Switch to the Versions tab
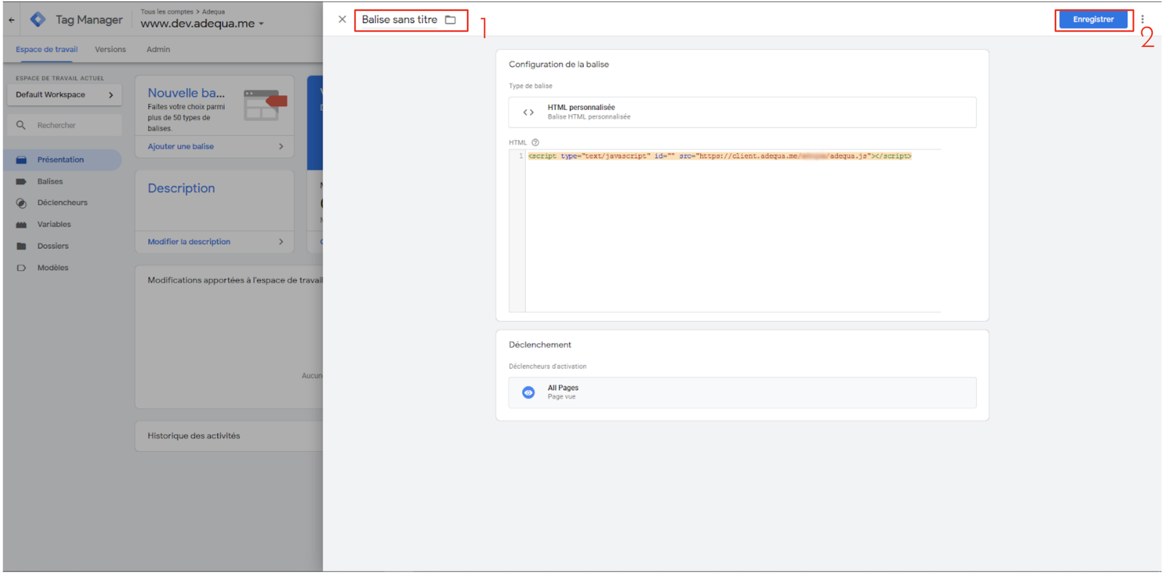Viewport: 1170px width, 578px height. [x=110, y=50]
